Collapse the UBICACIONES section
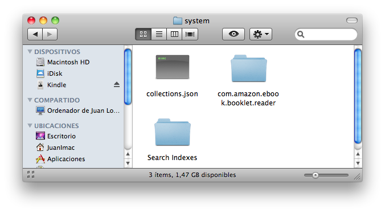The image size is (385, 213). click(30, 126)
